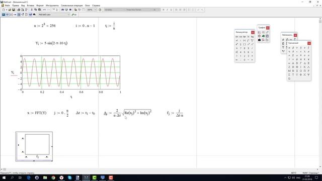Open the zoom percentage dropdown

point(95,10)
